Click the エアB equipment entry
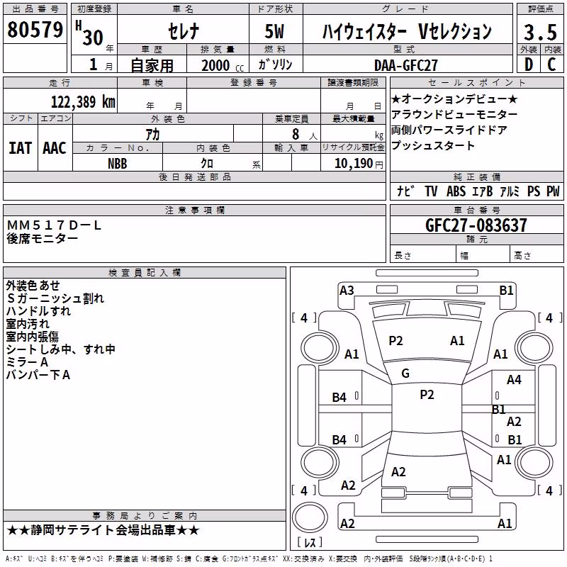The height and width of the screenshot is (567, 567). point(483,191)
